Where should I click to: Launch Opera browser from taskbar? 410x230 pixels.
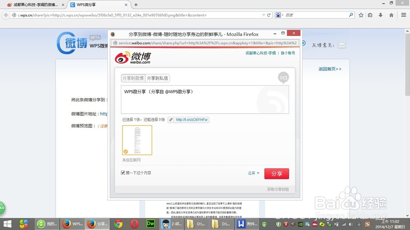[x=134, y=224]
